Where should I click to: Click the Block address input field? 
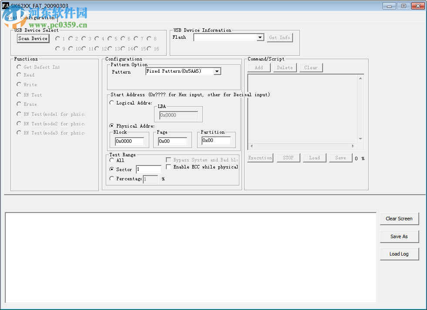pyautogui.click(x=130, y=142)
